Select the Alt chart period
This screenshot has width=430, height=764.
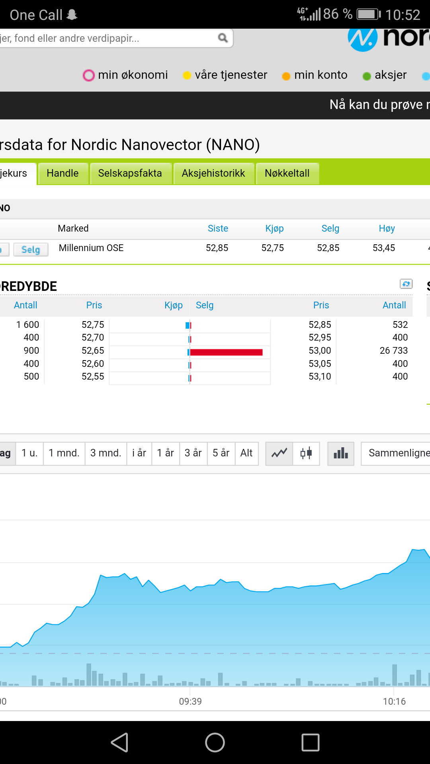[247, 453]
